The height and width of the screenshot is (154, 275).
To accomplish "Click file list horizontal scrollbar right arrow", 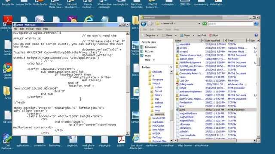I will [255, 140].
